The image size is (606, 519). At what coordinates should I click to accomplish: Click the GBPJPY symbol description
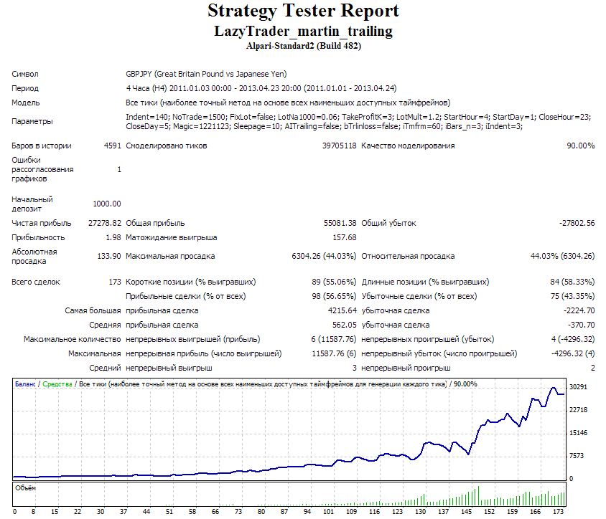tap(206, 74)
